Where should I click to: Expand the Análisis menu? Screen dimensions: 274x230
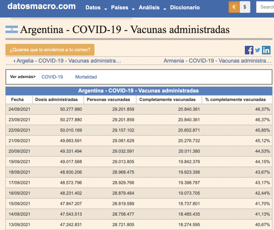pyautogui.click(x=152, y=8)
